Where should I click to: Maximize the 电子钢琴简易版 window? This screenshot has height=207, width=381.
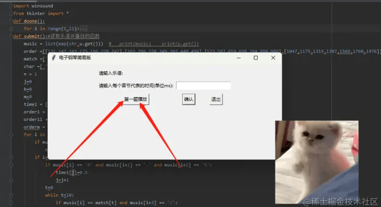[x=255, y=58]
